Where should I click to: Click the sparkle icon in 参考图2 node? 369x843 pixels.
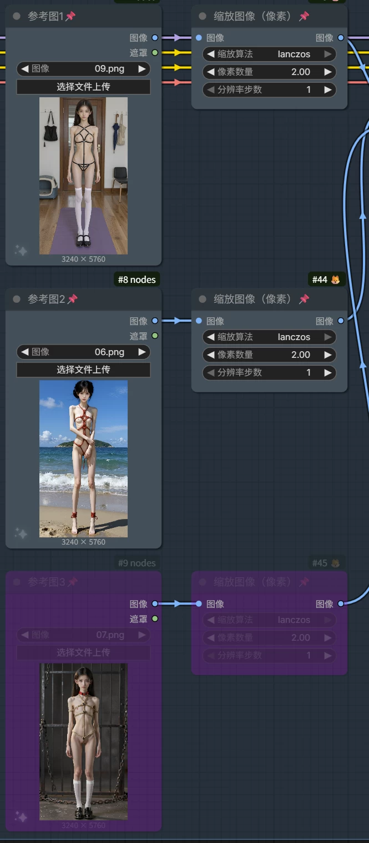[x=21, y=534]
